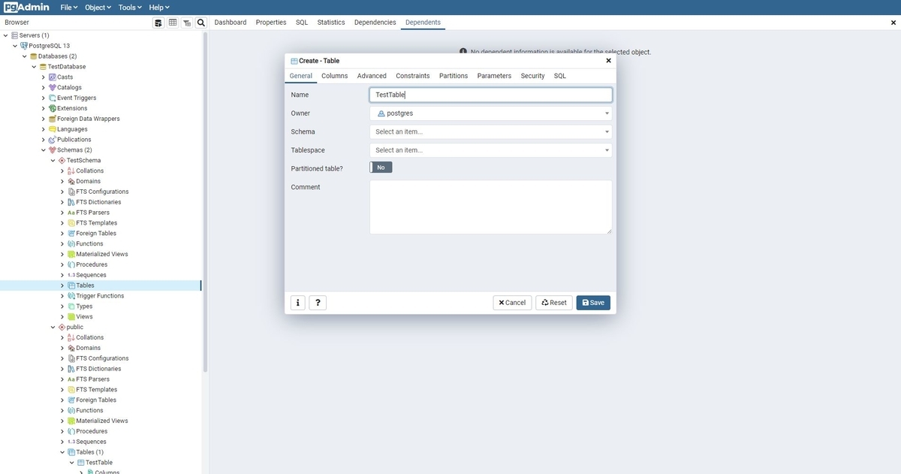Click the Event Triggers node icon
Screen dimensions: 901x474
(52, 98)
